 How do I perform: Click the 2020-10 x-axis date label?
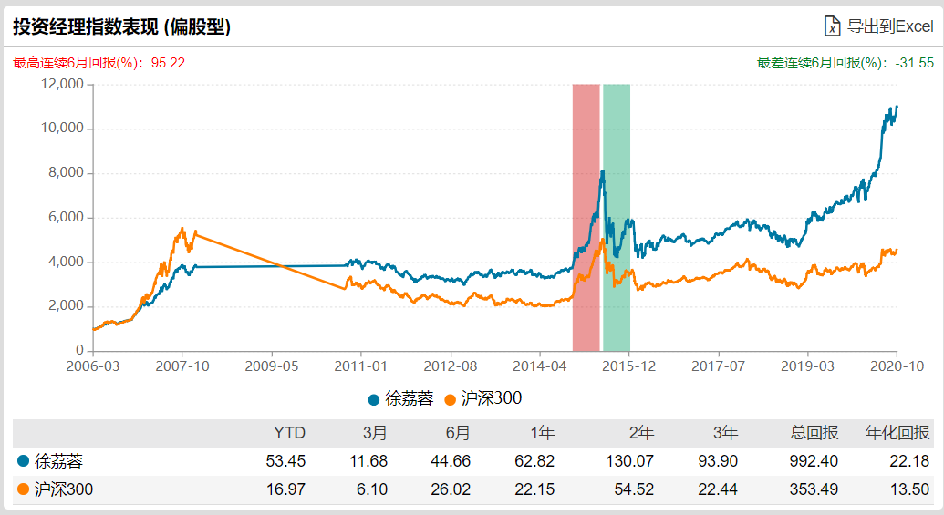click(x=897, y=366)
